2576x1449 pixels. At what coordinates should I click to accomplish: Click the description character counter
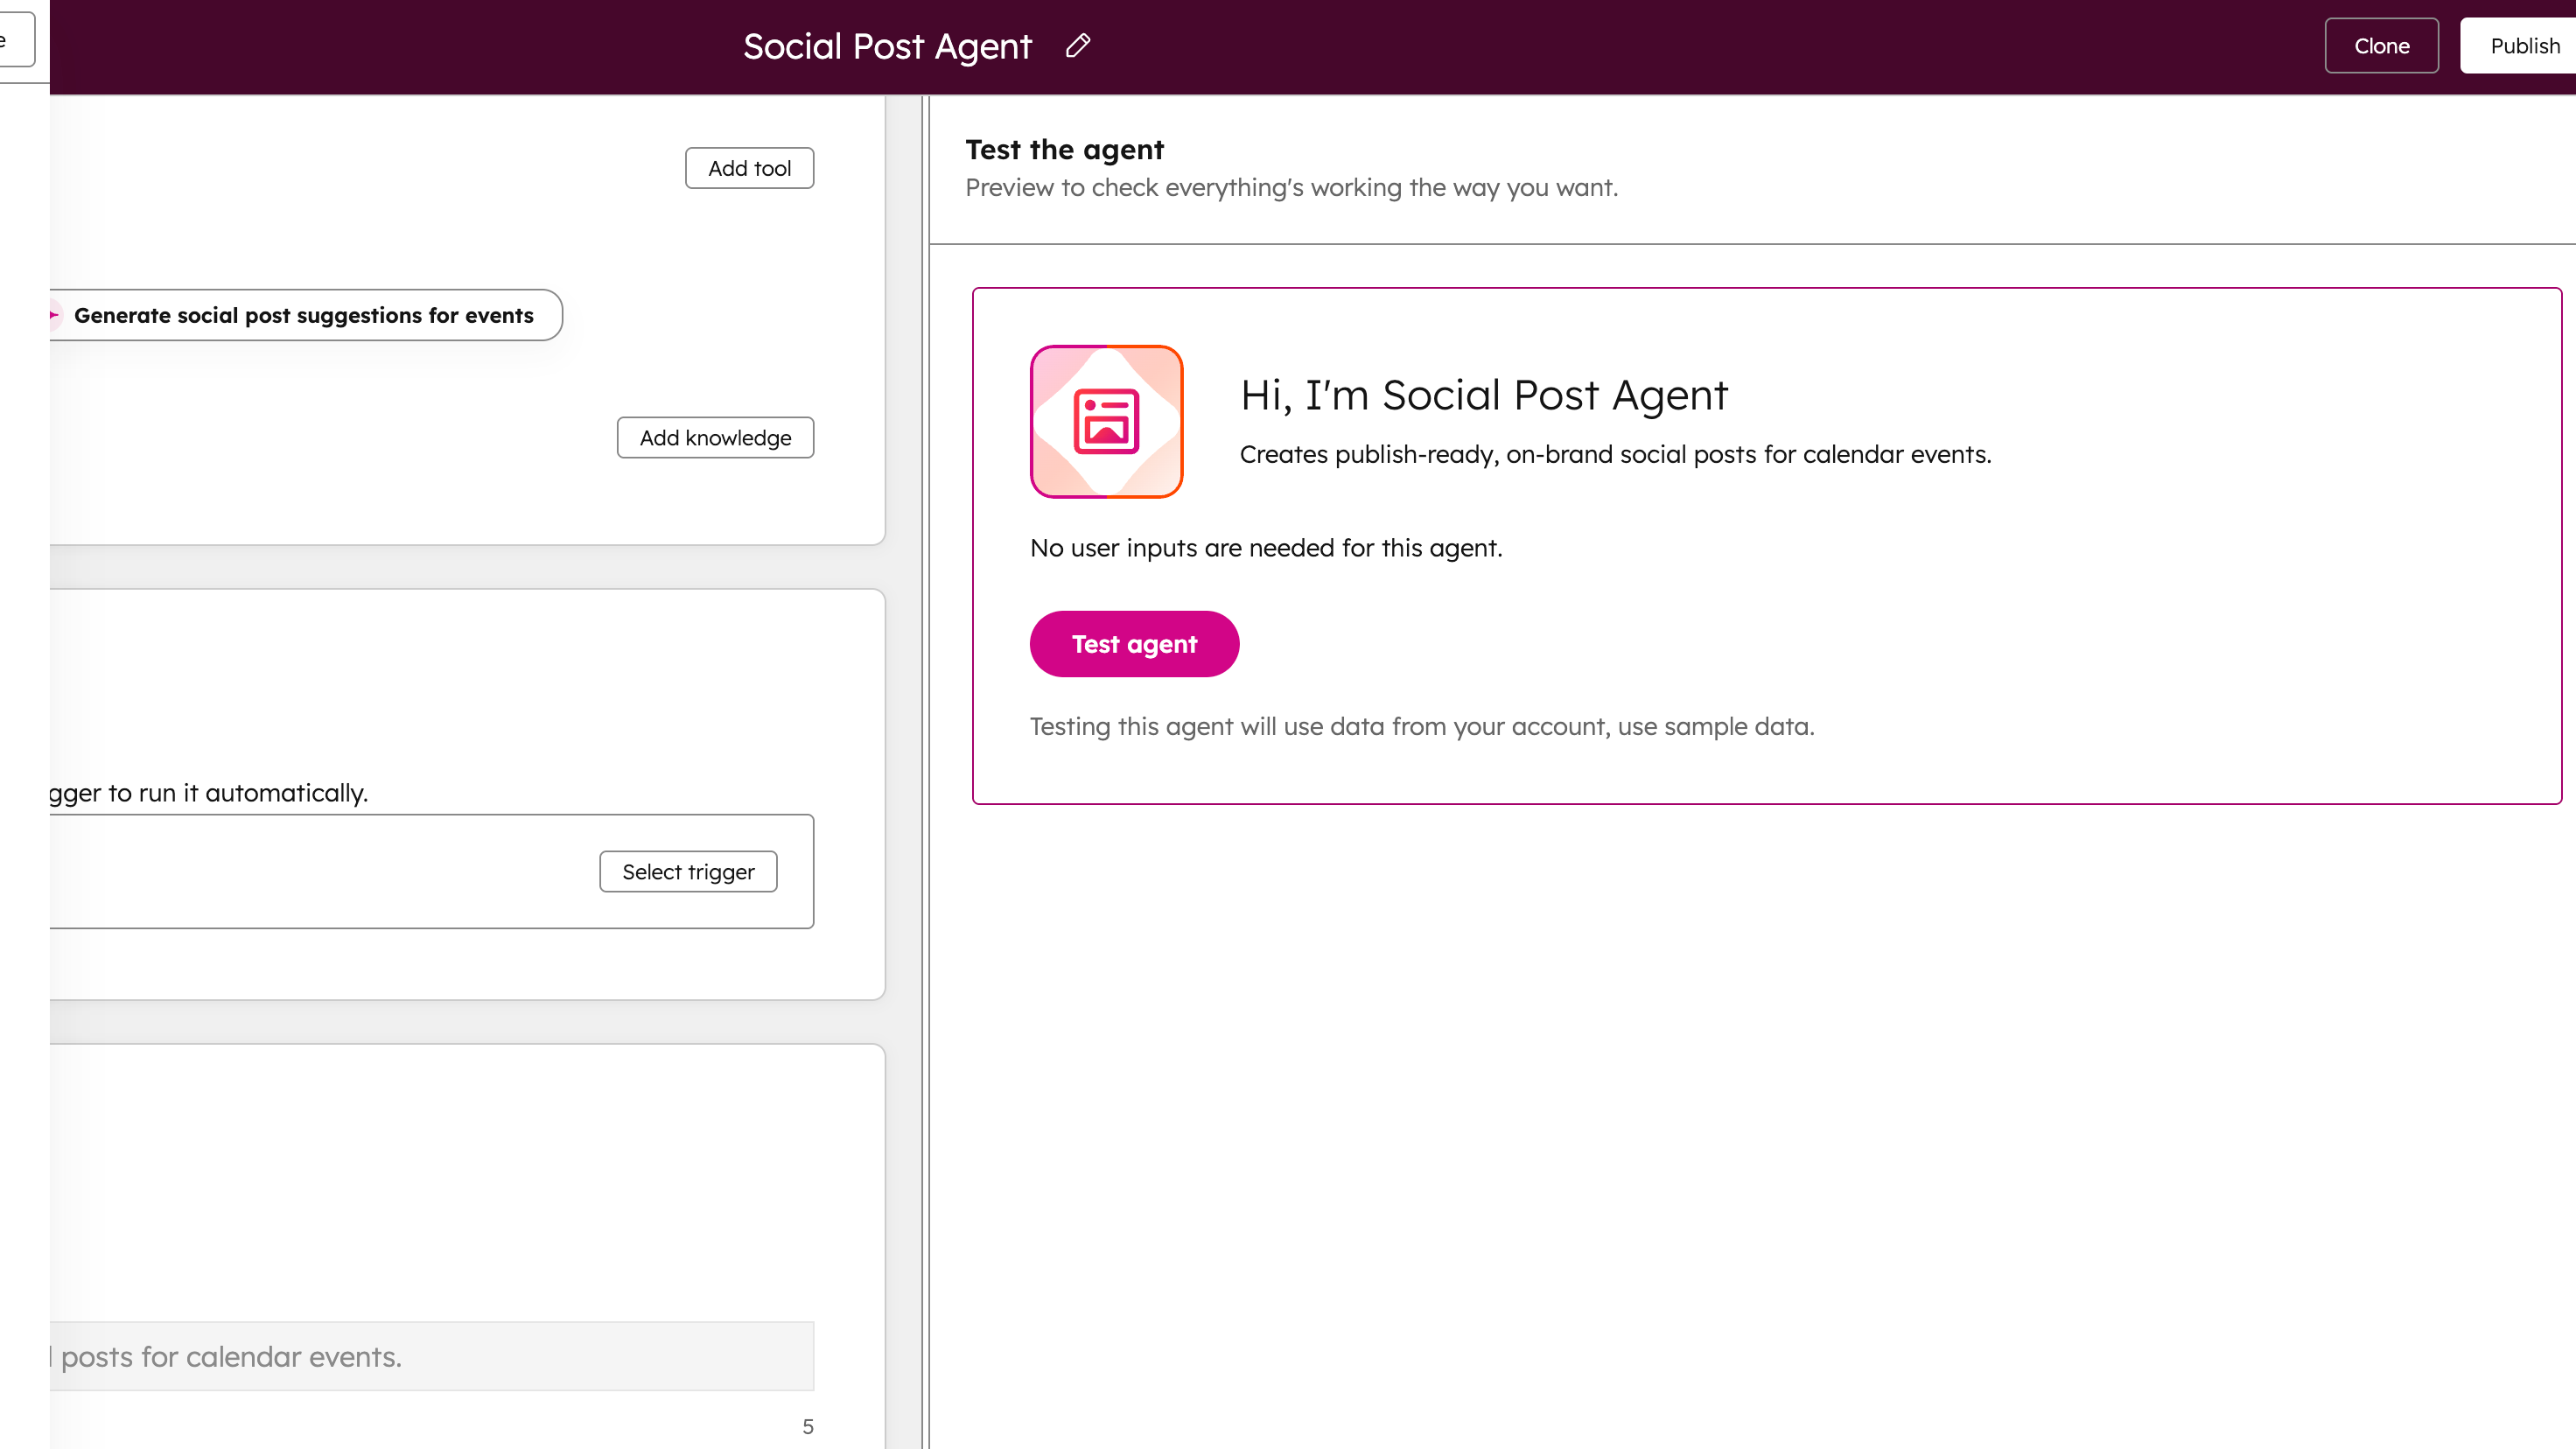pyautogui.click(x=808, y=1426)
